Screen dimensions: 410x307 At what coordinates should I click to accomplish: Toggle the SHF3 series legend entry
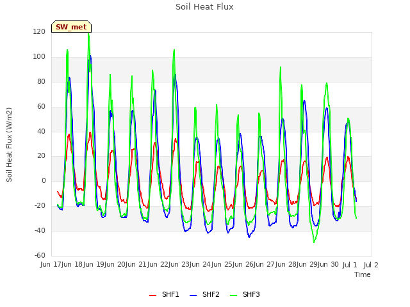(245, 294)
